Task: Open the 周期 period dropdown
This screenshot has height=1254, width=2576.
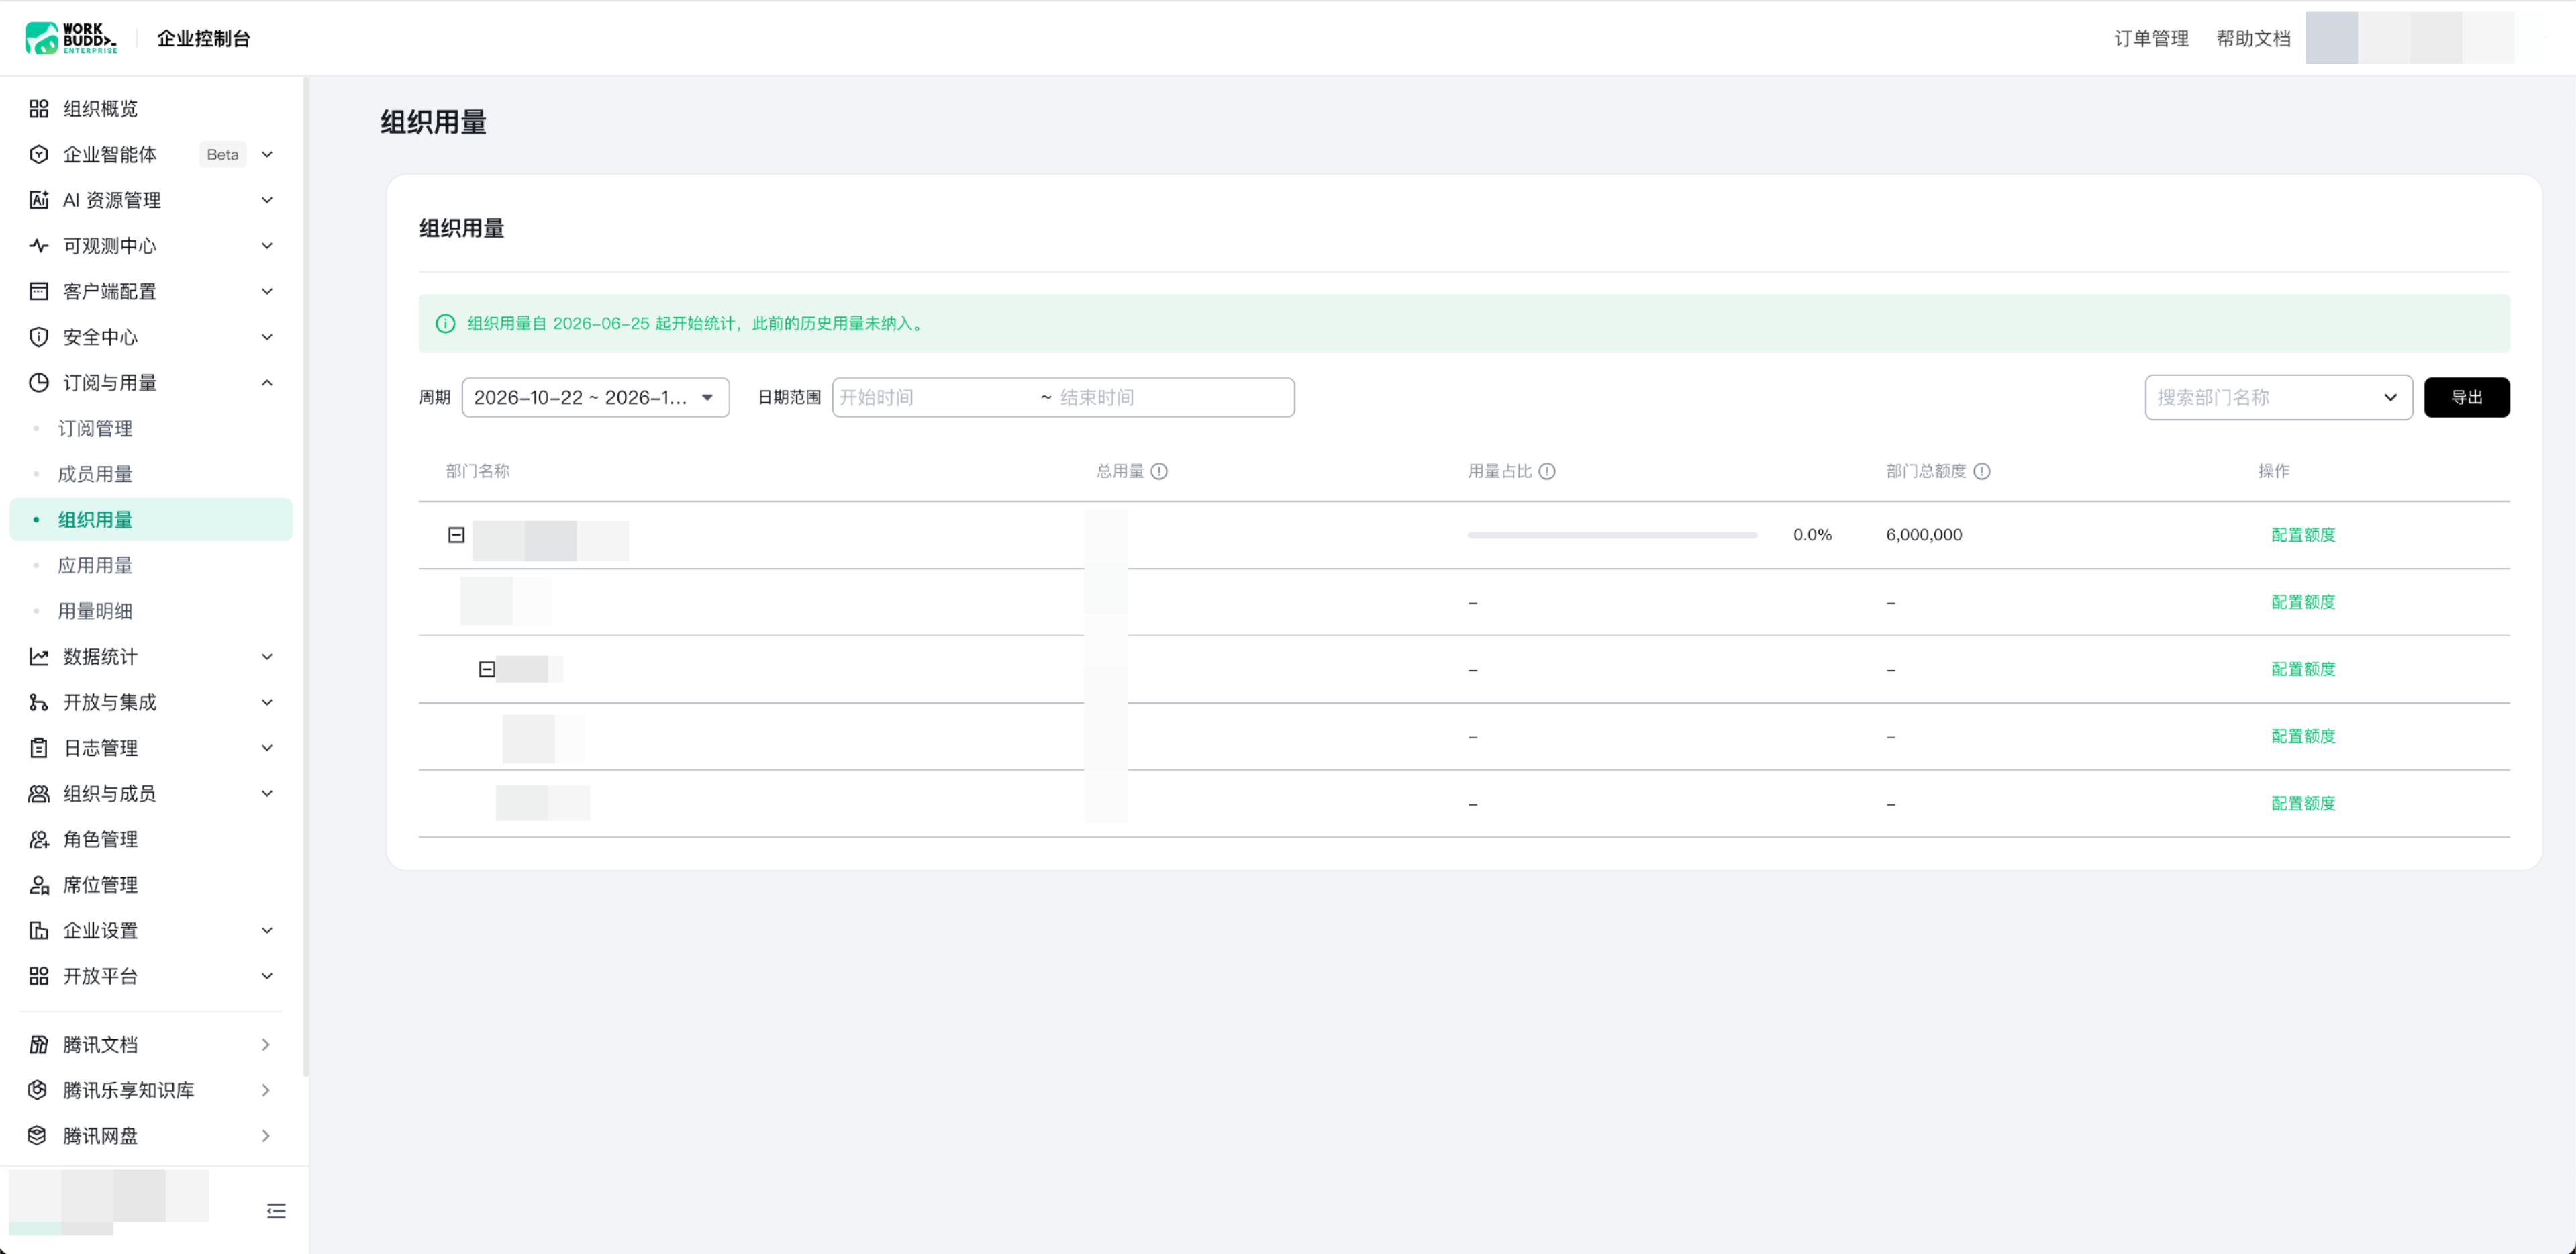Action: 596,397
